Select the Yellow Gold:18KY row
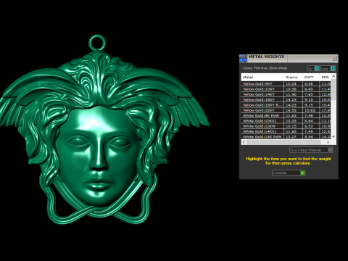This screenshot has height=261, width=348. (x=286, y=99)
